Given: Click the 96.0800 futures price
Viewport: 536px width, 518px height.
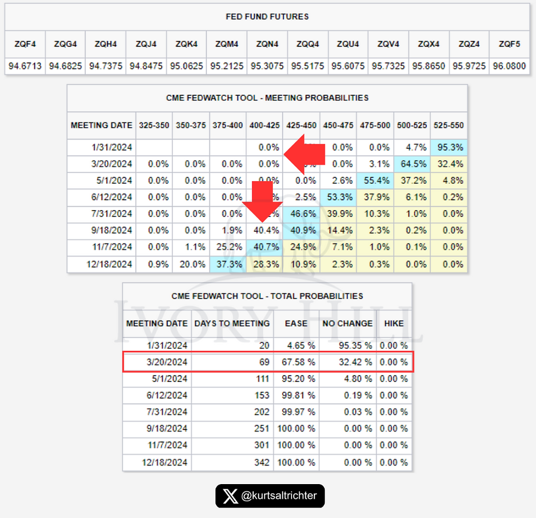Looking at the screenshot, I should pos(509,66).
